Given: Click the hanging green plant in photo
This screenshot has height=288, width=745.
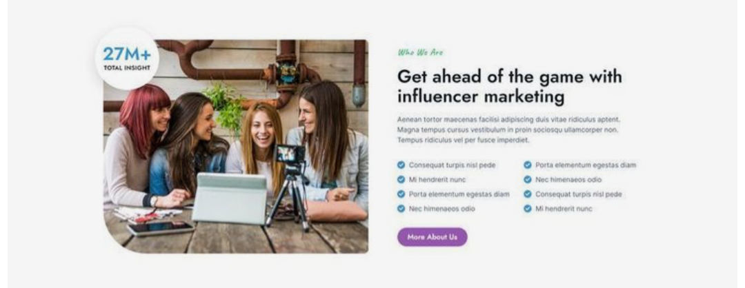Looking at the screenshot, I should 225,108.
